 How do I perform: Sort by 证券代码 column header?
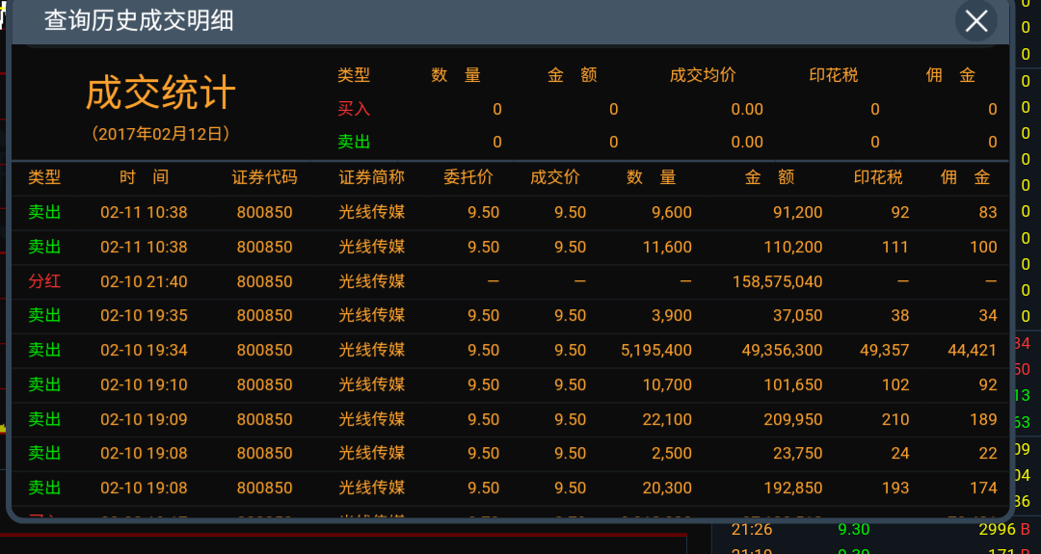[x=264, y=177]
